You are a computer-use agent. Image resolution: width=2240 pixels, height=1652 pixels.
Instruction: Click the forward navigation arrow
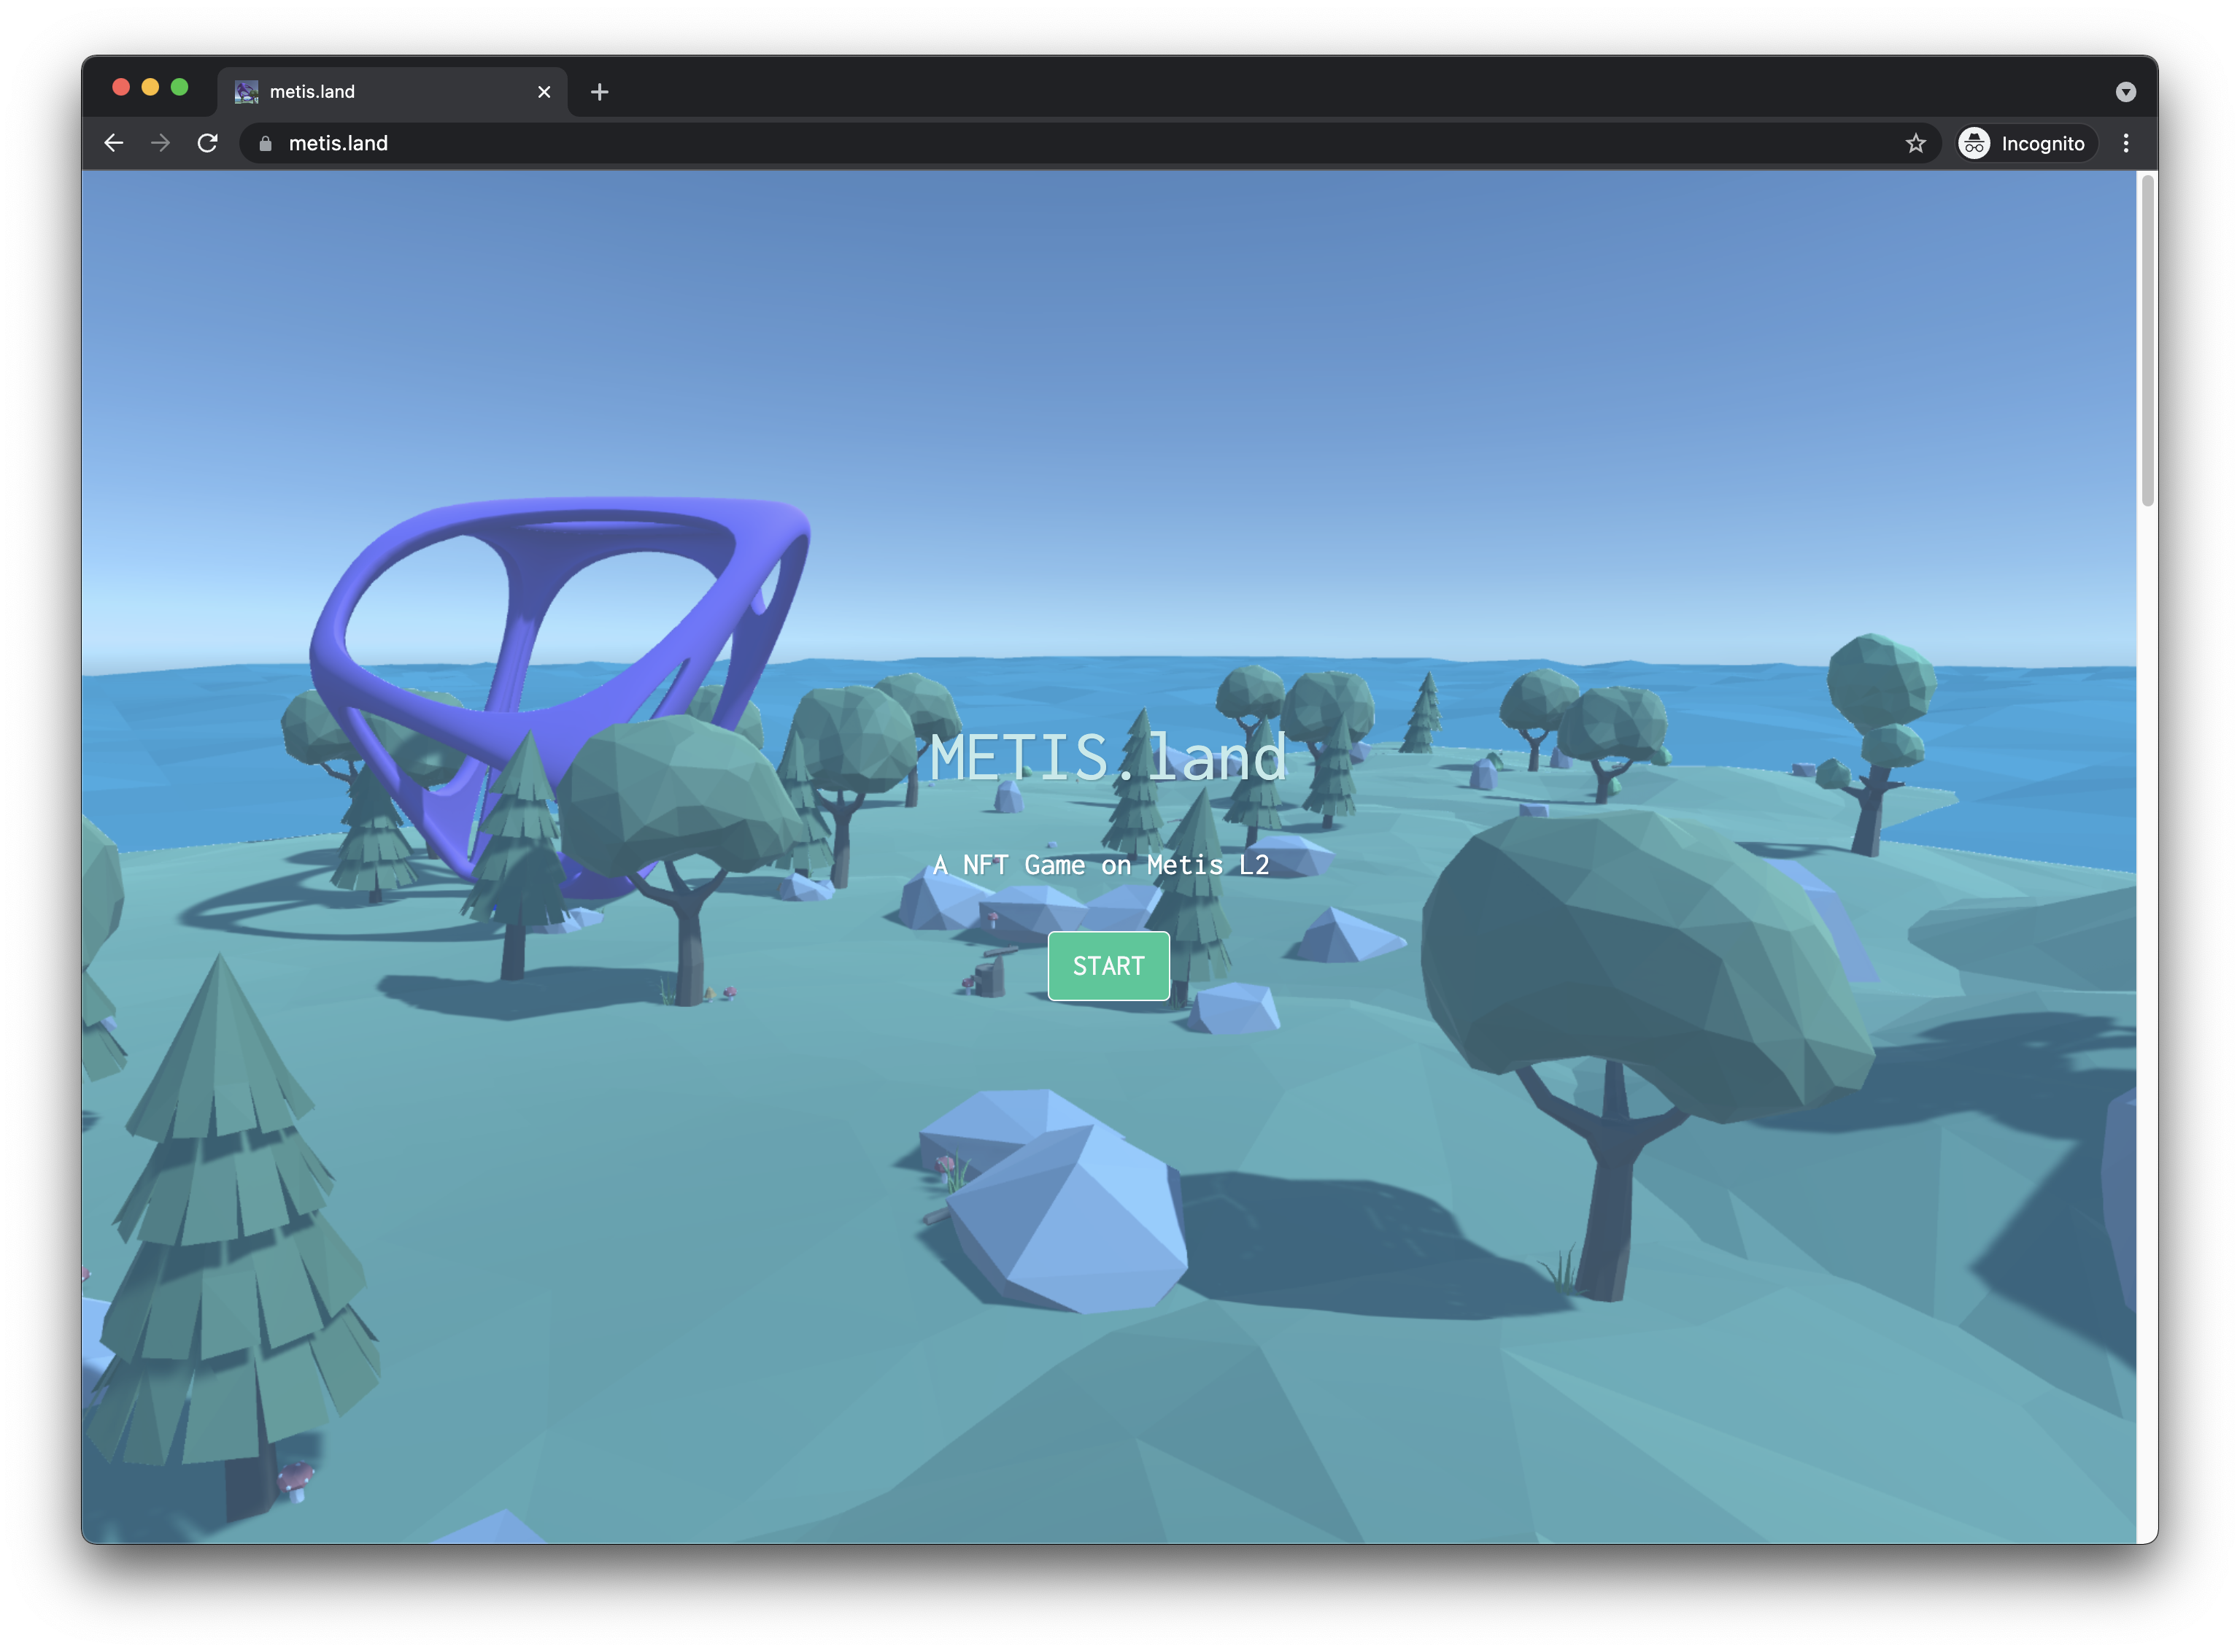coord(160,143)
